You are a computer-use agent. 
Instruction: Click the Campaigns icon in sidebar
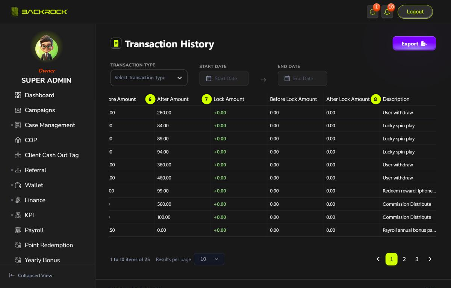18,110
